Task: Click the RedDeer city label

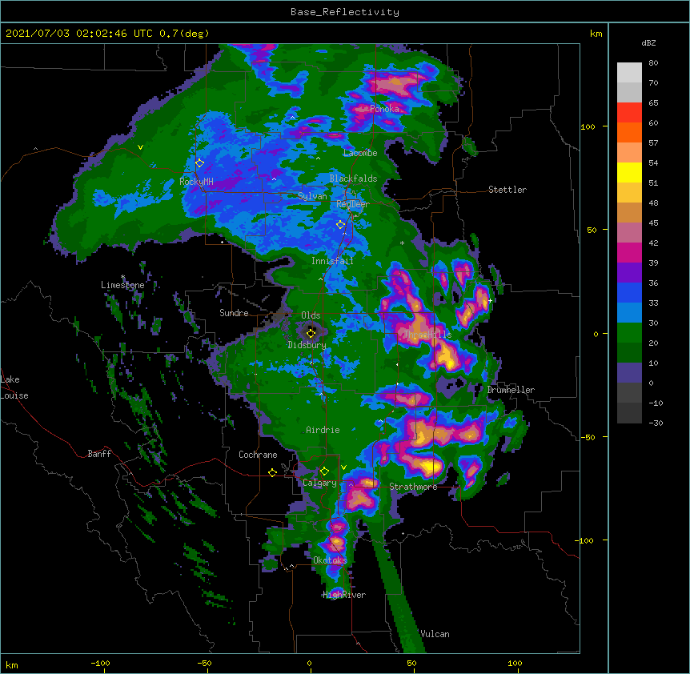Action: (x=352, y=204)
